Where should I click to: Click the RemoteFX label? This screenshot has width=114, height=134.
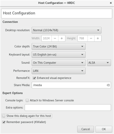(23, 78)
